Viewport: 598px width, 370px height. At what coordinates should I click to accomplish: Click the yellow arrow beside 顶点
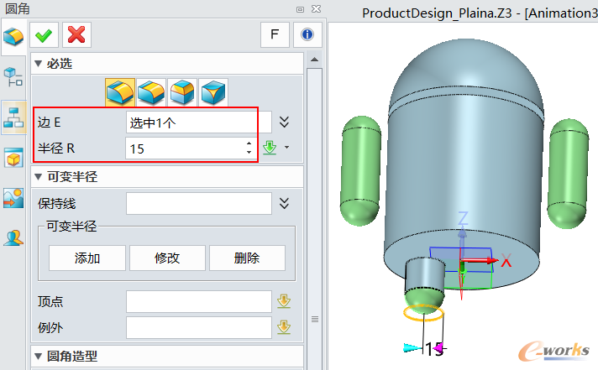click(284, 301)
